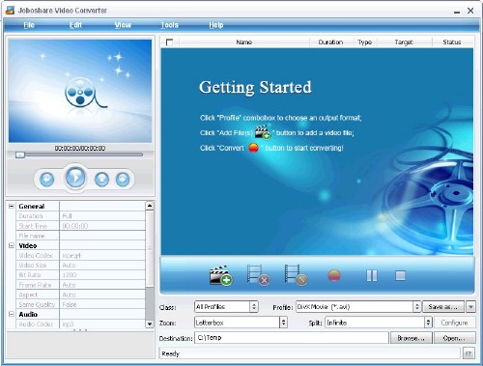This screenshot has height=366, width=483.
Task: Open the Tools menu
Action: pos(170,25)
